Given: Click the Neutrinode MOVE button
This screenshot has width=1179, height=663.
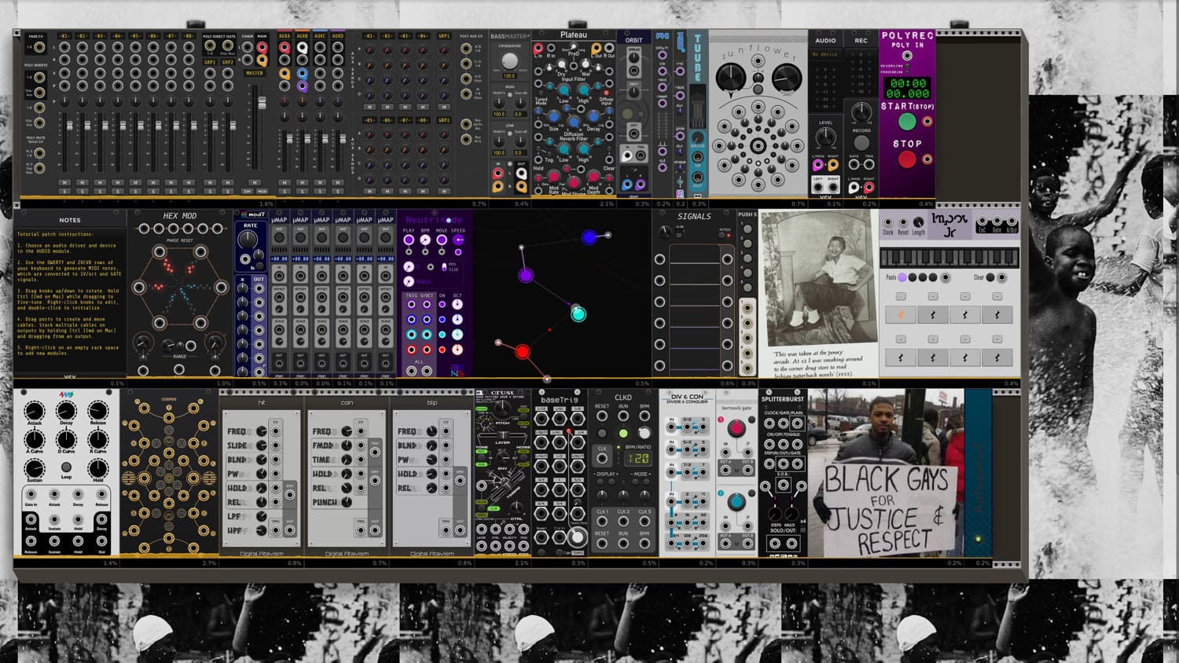Looking at the screenshot, I should [x=442, y=240].
